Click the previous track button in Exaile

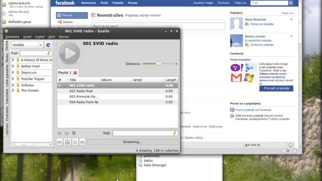(x=59, y=142)
